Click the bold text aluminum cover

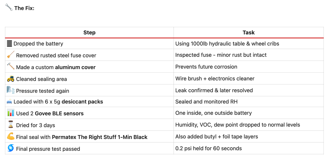[75, 67]
